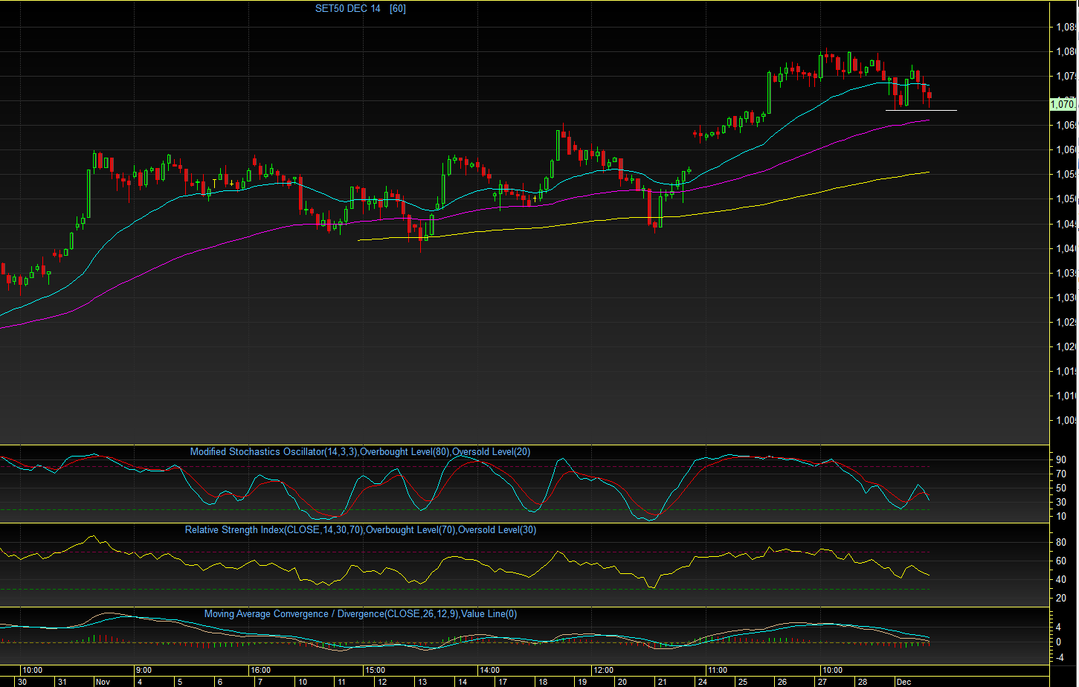Select the Relative Strength Index indicator label
The image size is (1079, 687).
click(360, 530)
